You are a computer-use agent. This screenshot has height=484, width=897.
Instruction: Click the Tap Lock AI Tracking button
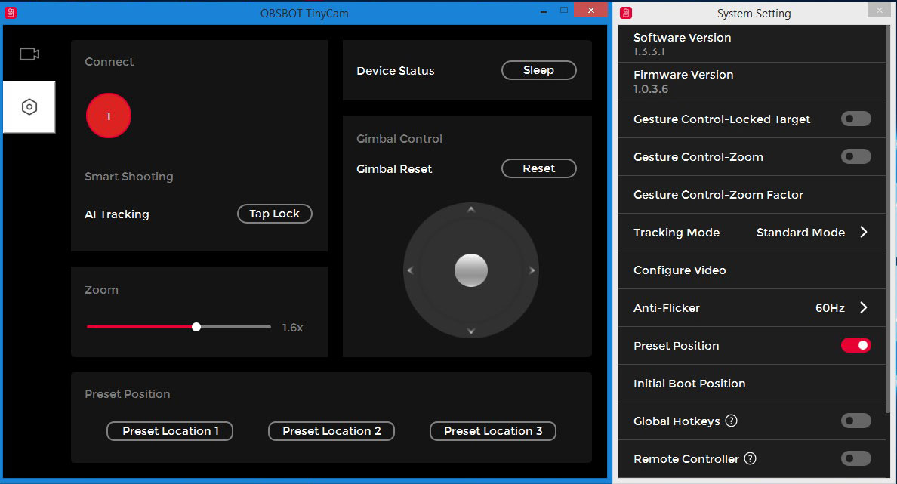point(275,214)
